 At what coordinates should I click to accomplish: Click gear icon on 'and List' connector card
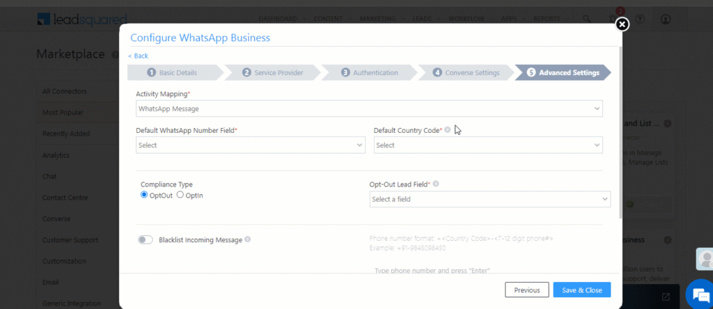point(668,124)
